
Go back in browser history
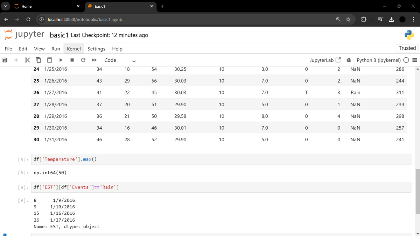point(6,20)
